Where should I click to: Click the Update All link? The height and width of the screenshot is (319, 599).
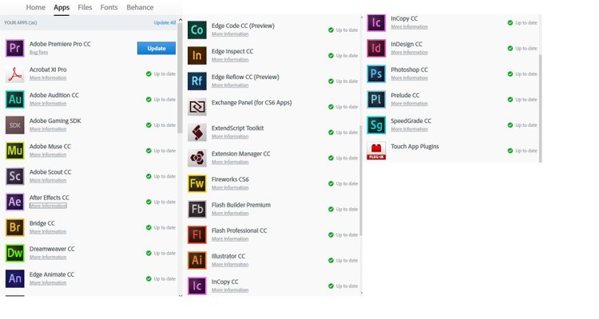point(165,23)
